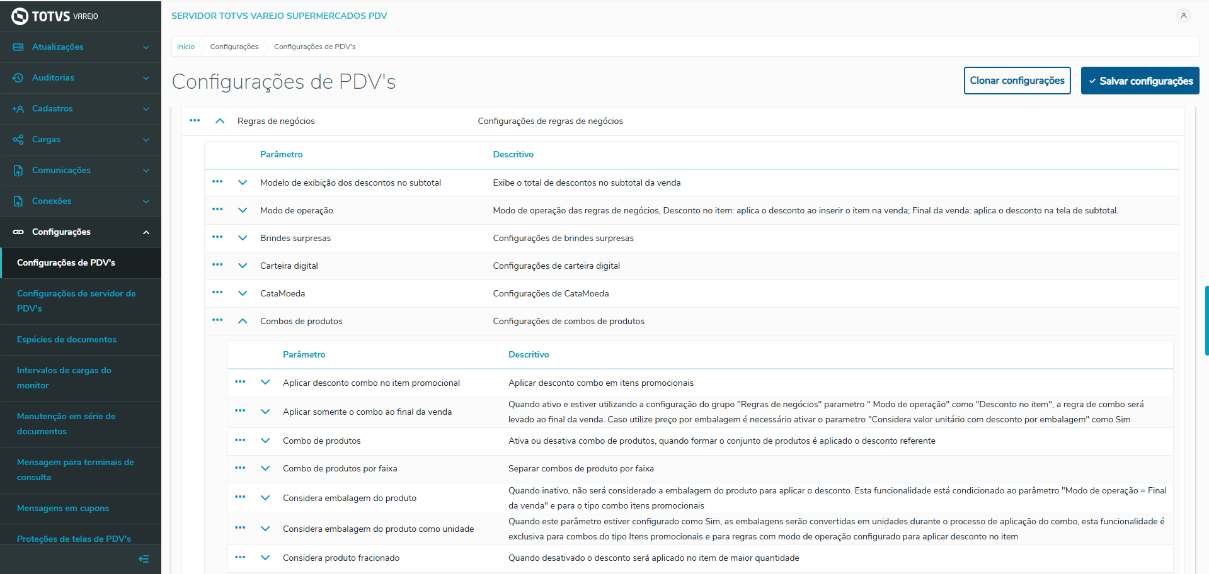The height and width of the screenshot is (574, 1209).
Task: Go to Início breadcrumb link
Action: pyautogui.click(x=186, y=47)
